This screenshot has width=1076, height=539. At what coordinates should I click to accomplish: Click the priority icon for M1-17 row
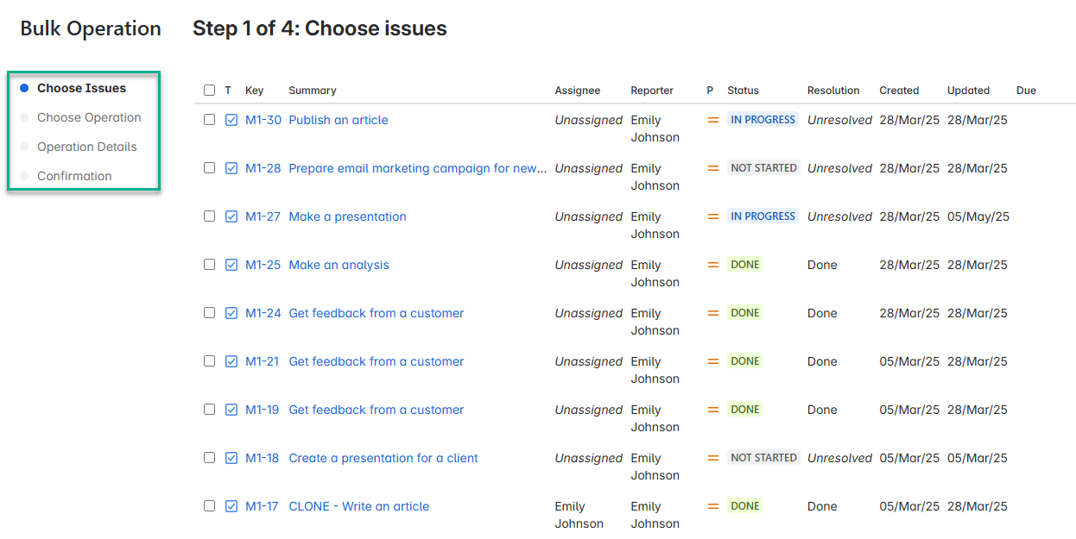pyautogui.click(x=712, y=506)
